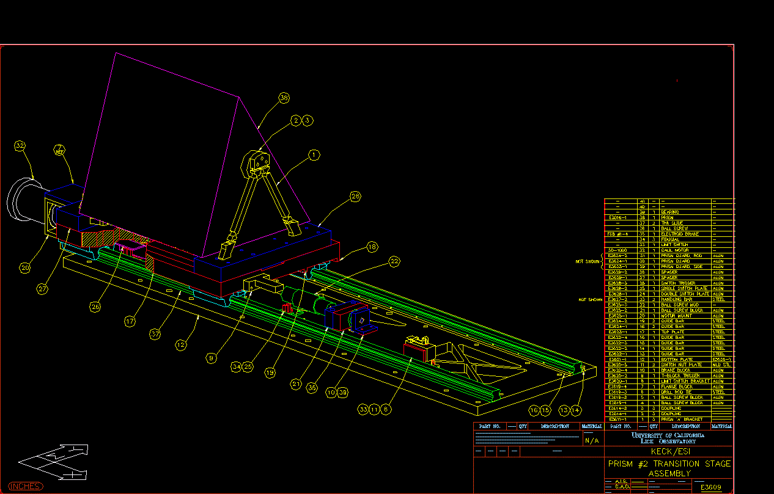Click balloon callout 12 for the bottom plate
This screenshot has height=494, width=774.
pyautogui.click(x=180, y=345)
